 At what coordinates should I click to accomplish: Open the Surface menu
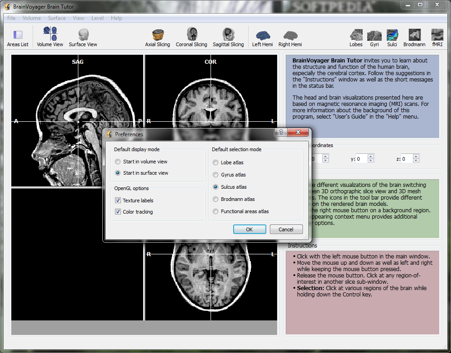(57, 18)
